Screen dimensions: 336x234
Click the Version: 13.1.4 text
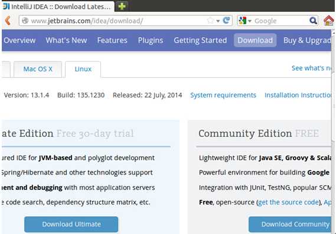click(27, 95)
